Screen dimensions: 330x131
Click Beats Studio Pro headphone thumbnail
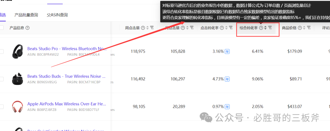17,51
